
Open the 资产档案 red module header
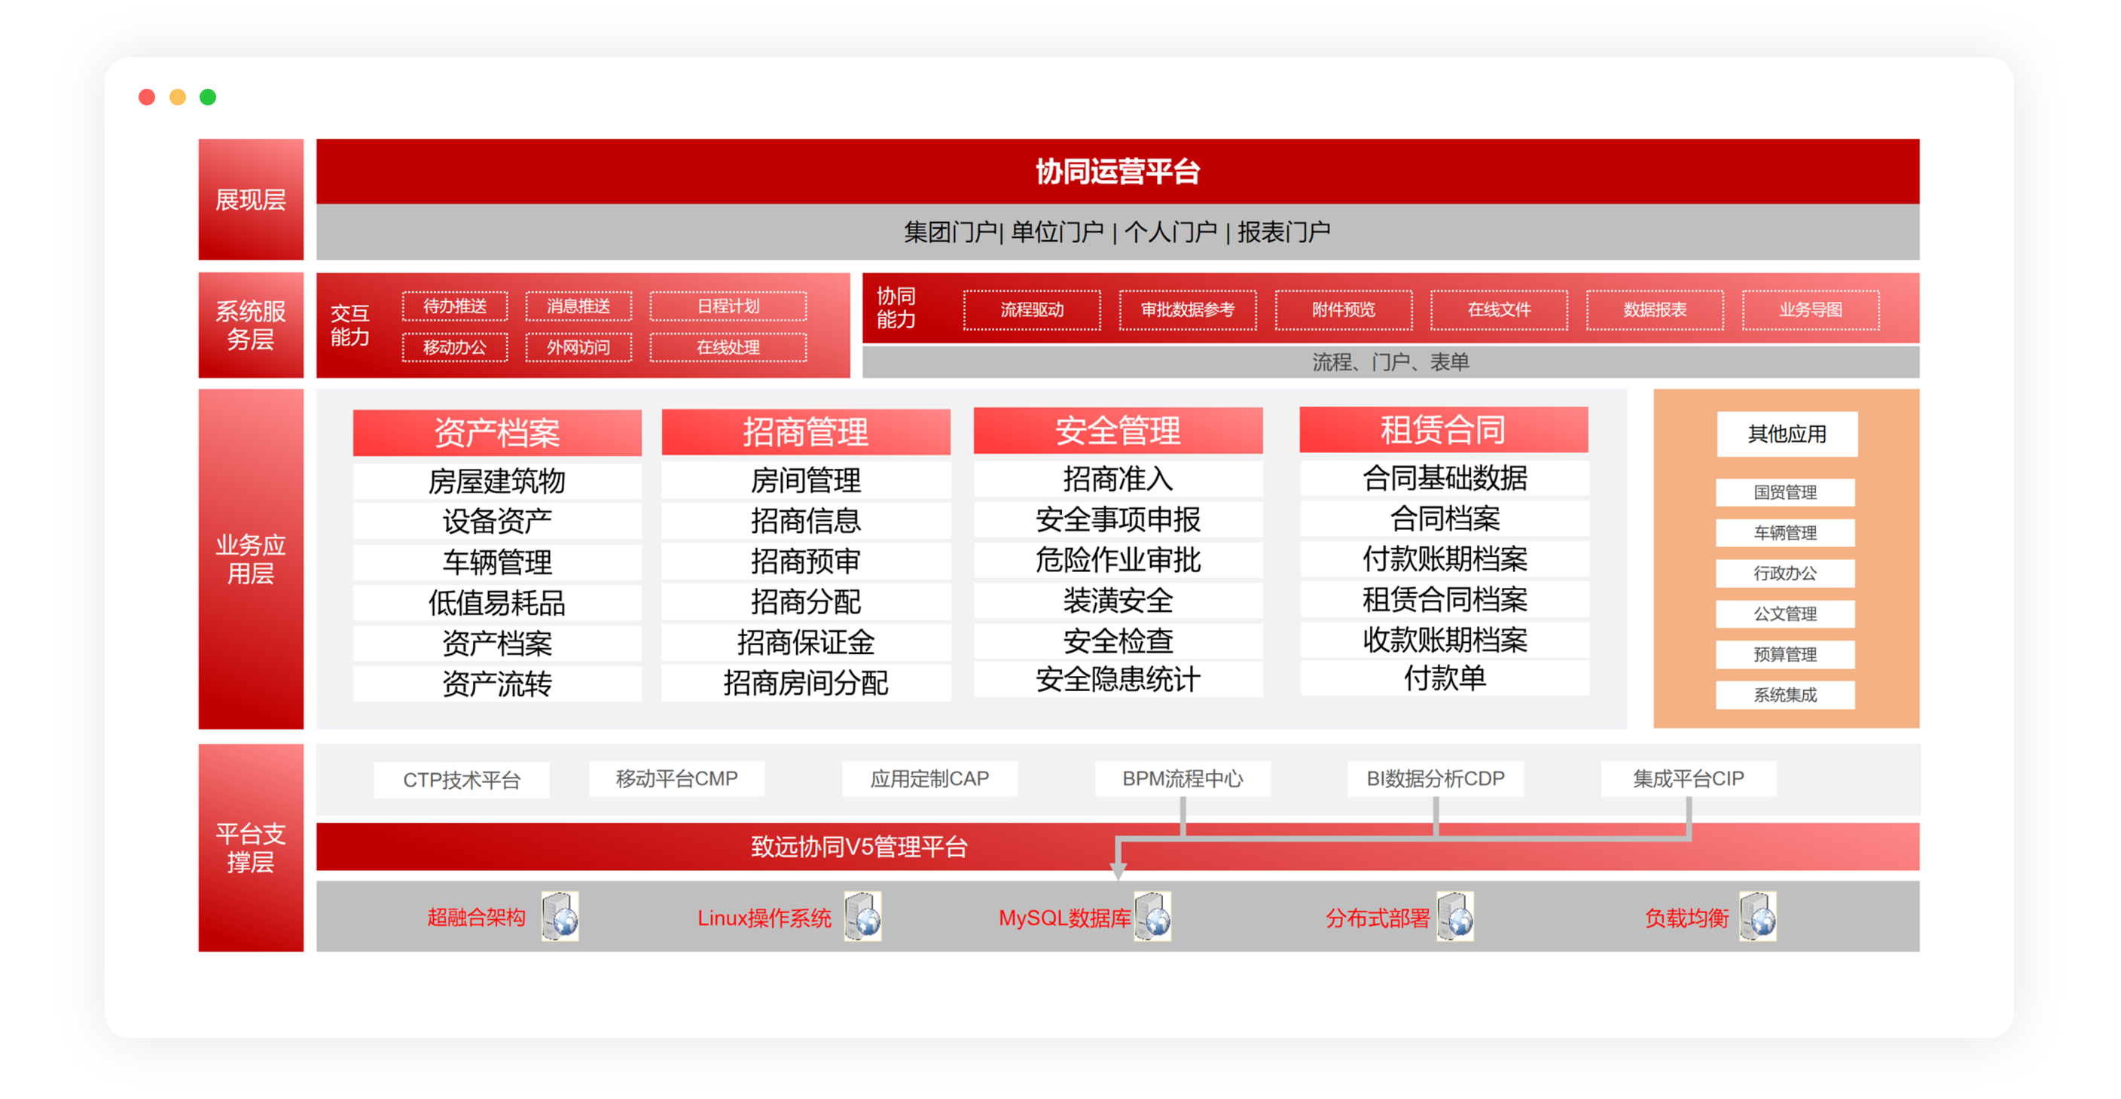point(497,433)
